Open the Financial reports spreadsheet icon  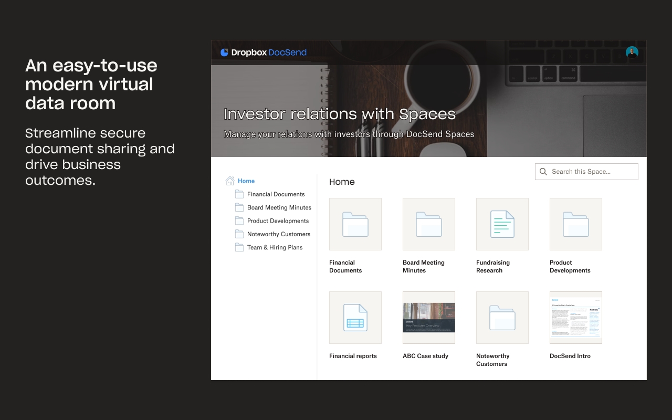(355, 317)
